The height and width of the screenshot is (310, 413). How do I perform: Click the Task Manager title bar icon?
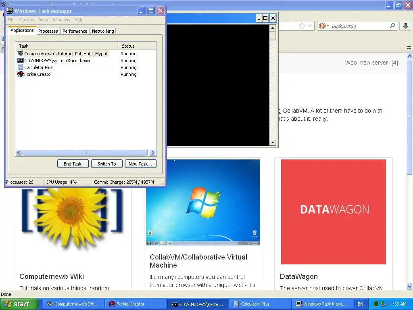[x=10, y=10]
